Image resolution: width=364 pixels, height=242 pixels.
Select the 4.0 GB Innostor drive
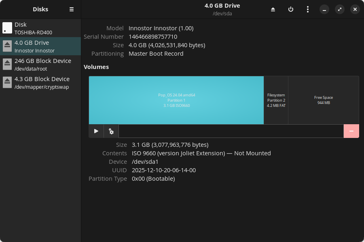40,46
